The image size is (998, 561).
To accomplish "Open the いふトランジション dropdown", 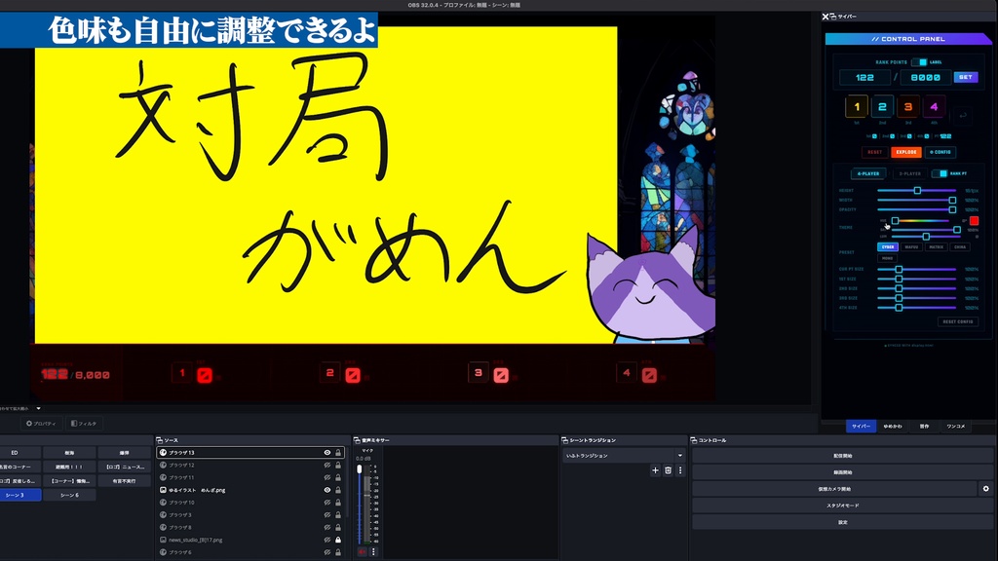I will coord(624,455).
